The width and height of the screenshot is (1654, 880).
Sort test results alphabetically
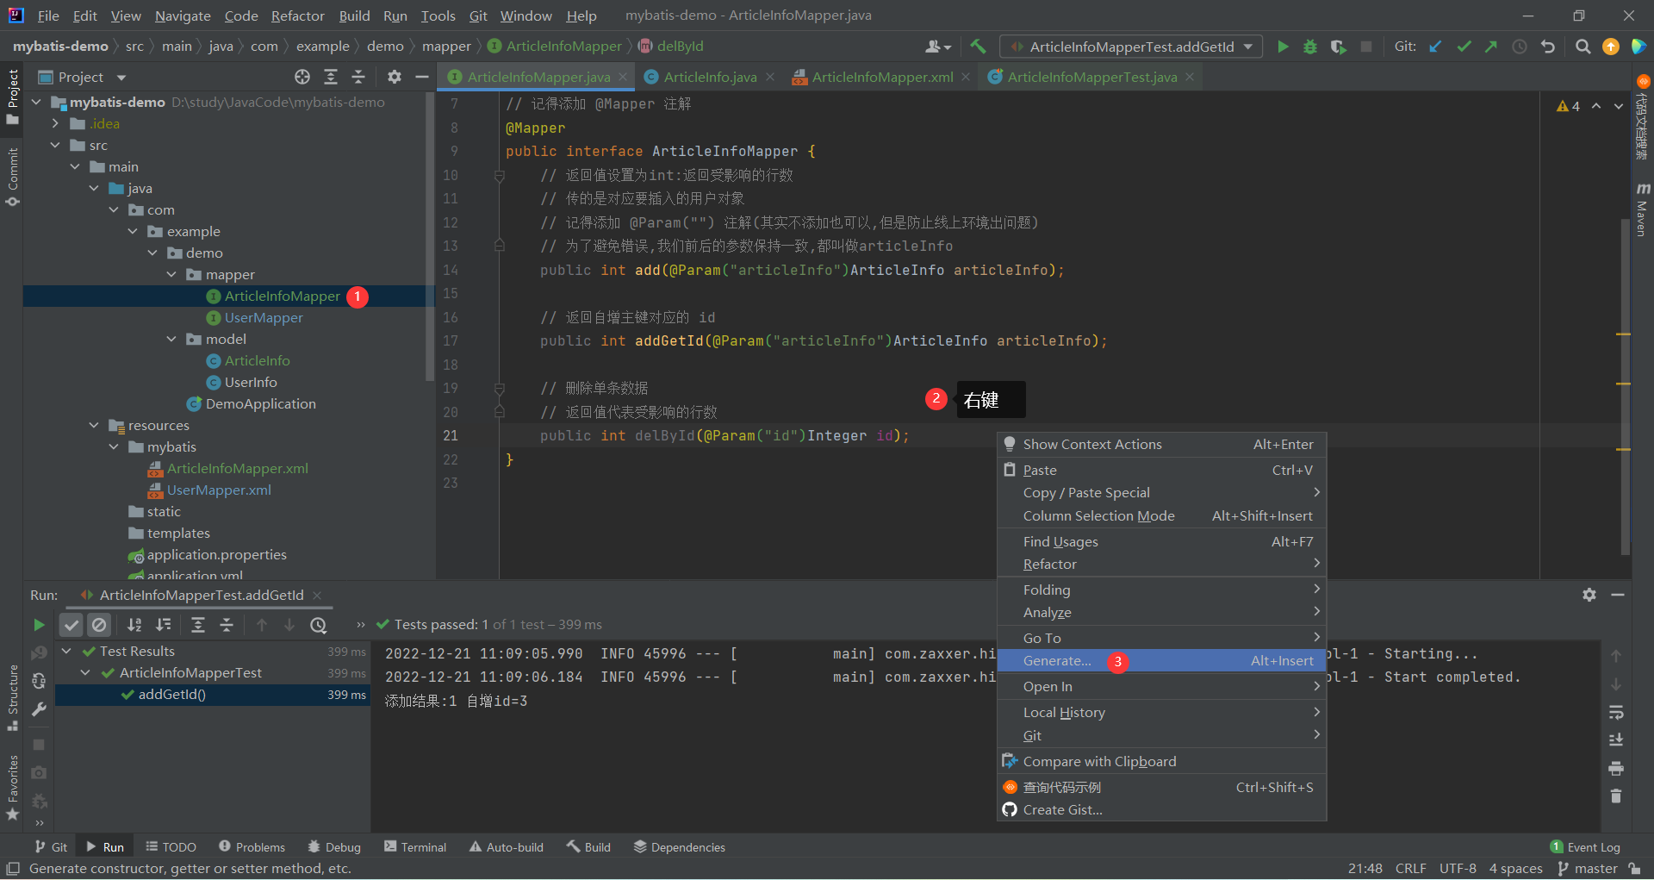(134, 625)
